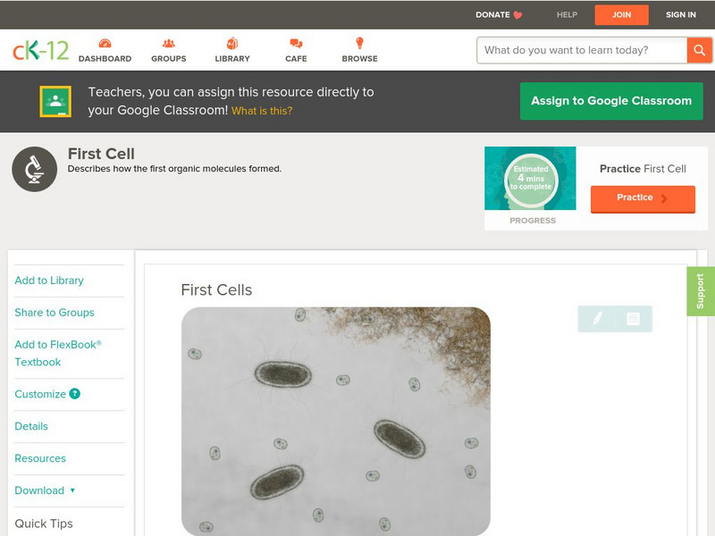This screenshot has width=715, height=536.
Task: Expand the Download dropdown arrow
Action: tap(72, 490)
